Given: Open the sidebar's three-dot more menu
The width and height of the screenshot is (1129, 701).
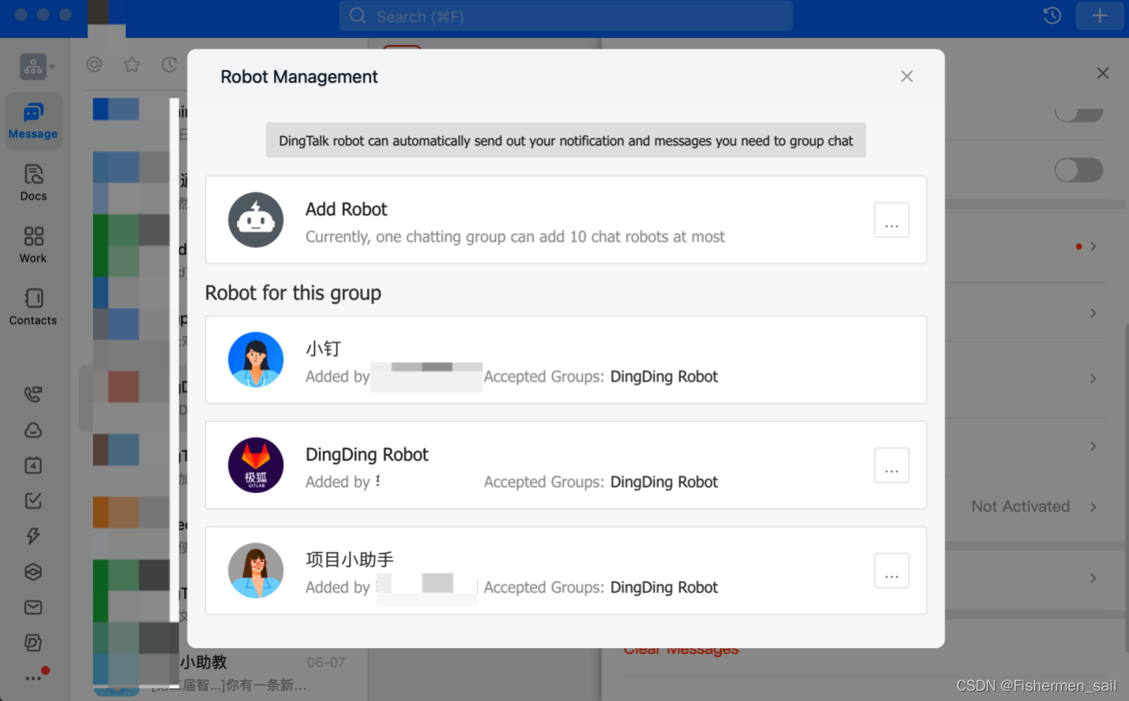Looking at the screenshot, I should (33, 677).
